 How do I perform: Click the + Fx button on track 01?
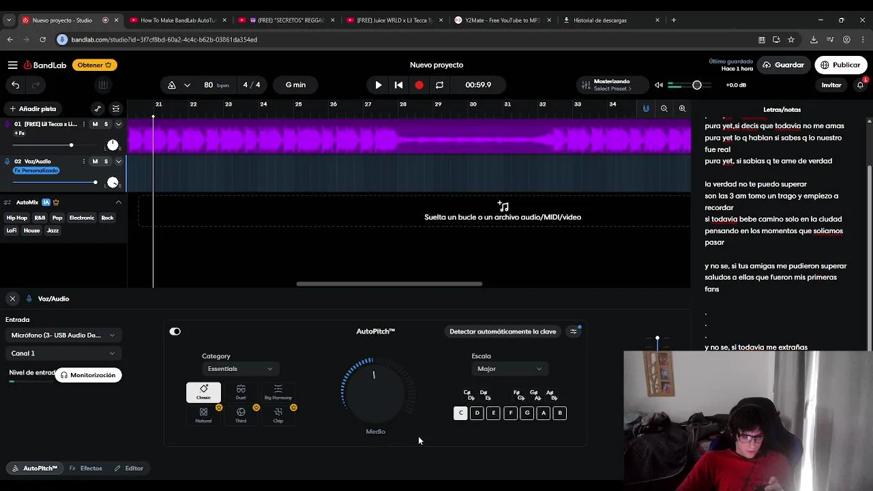point(20,133)
